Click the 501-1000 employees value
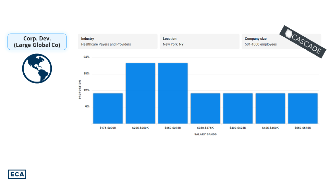Screen dimensions: 329x185 [x=260, y=45]
